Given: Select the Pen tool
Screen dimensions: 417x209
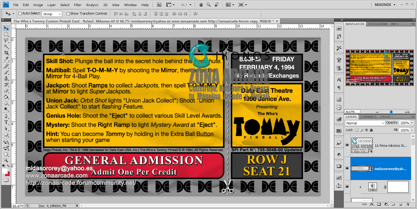Looking at the screenshot, I should coord(6,116).
